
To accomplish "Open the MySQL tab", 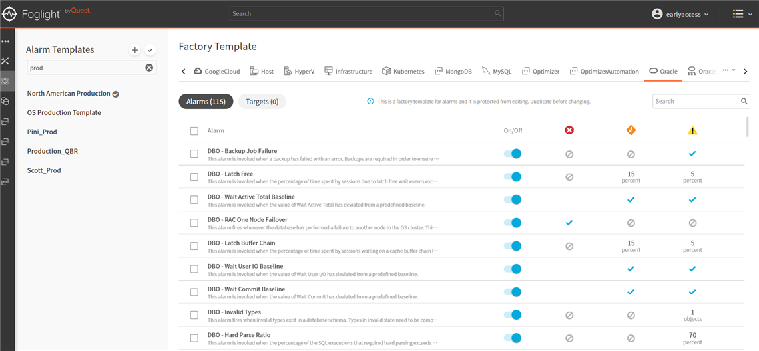I will coord(496,71).
